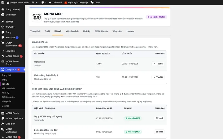This screenshot has height=139, width=223.
Task: Click the Bình luận comment icon in sidebar
Action: [3, 37]
